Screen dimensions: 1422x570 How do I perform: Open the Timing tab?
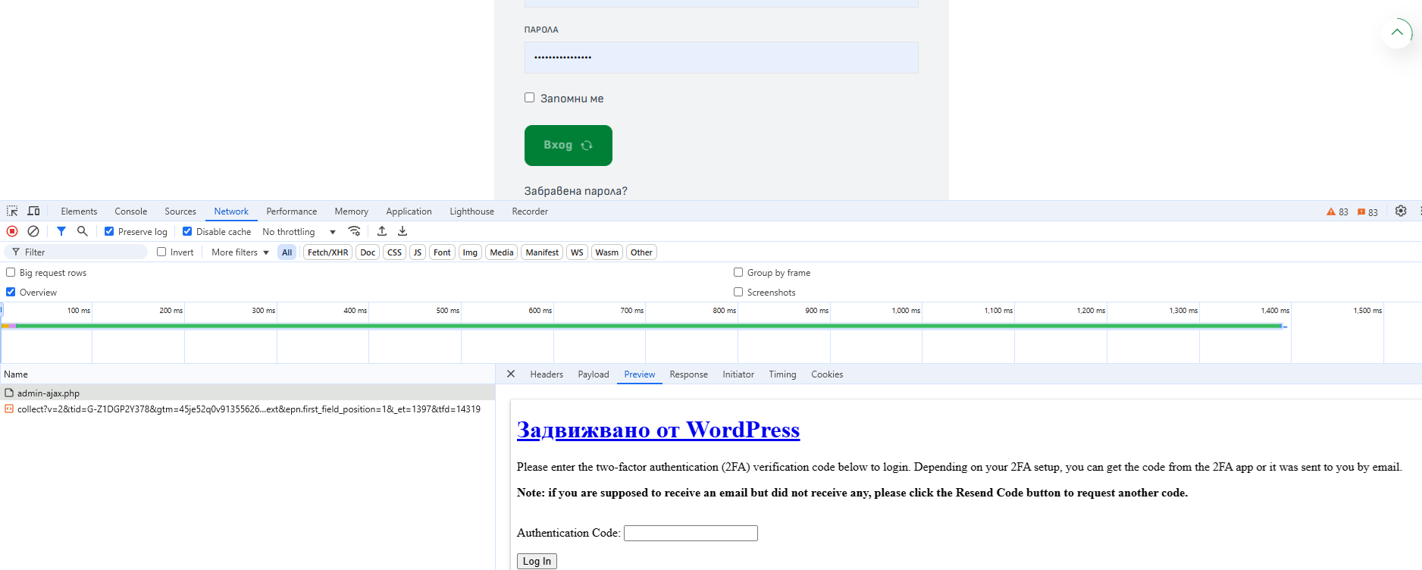(782, 374)
